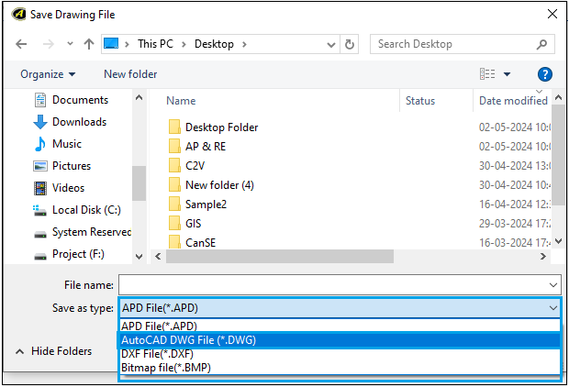Expand the Organize dropdown menu
This screenshot has width=569, height=387.
tap(48, 74)
